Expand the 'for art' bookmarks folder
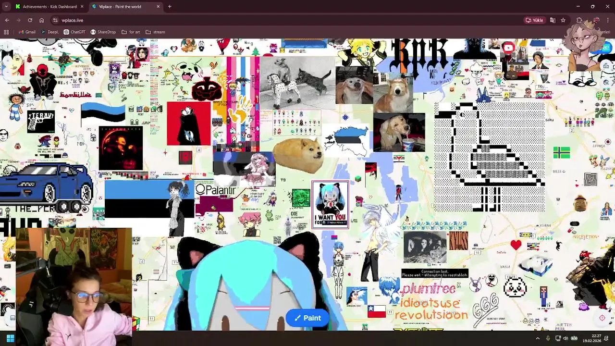615x346 pixels. (x=131, y=32)
